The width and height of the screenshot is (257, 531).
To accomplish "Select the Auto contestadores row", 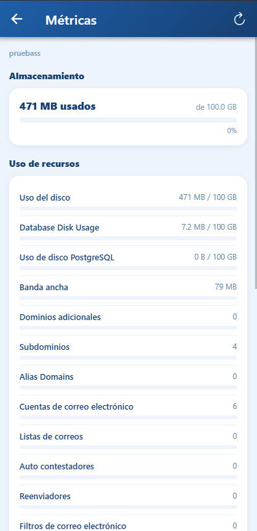I will point(128,469).
